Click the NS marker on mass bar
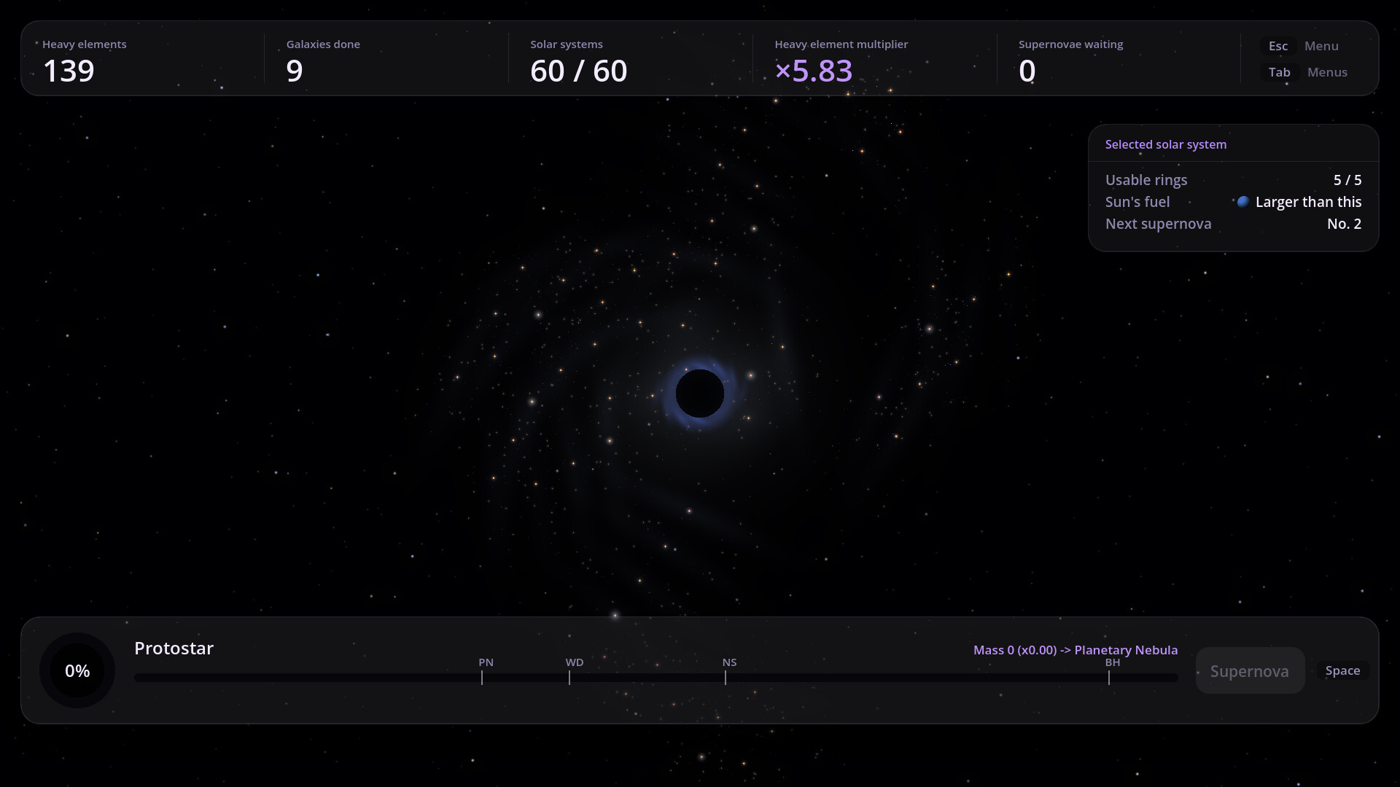 click(x=729, y=662)
